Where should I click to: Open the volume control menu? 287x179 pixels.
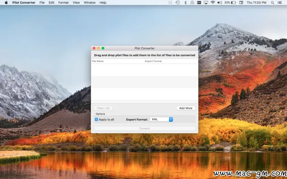click(x=220, y=3)
